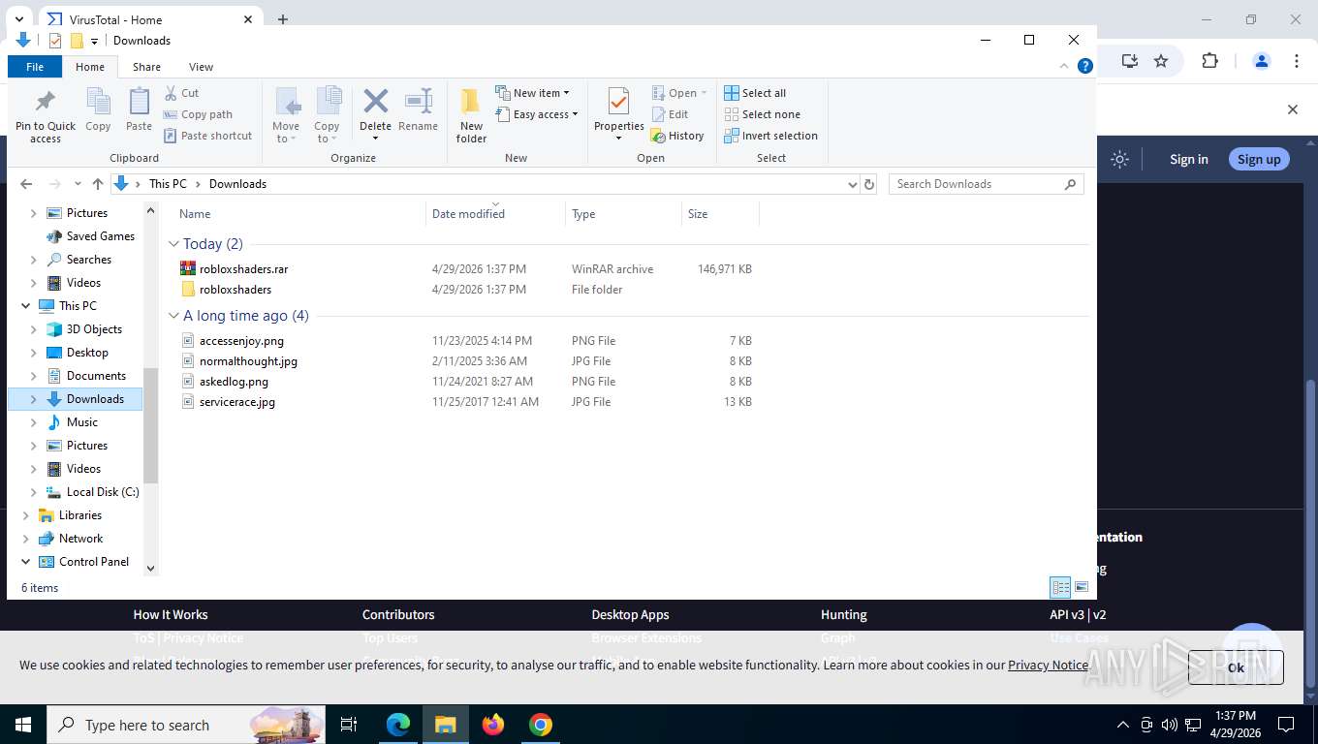Open the File menu tab
Image resolution: width=1318 pixels, height=744 pixels.
coord(35,67)
